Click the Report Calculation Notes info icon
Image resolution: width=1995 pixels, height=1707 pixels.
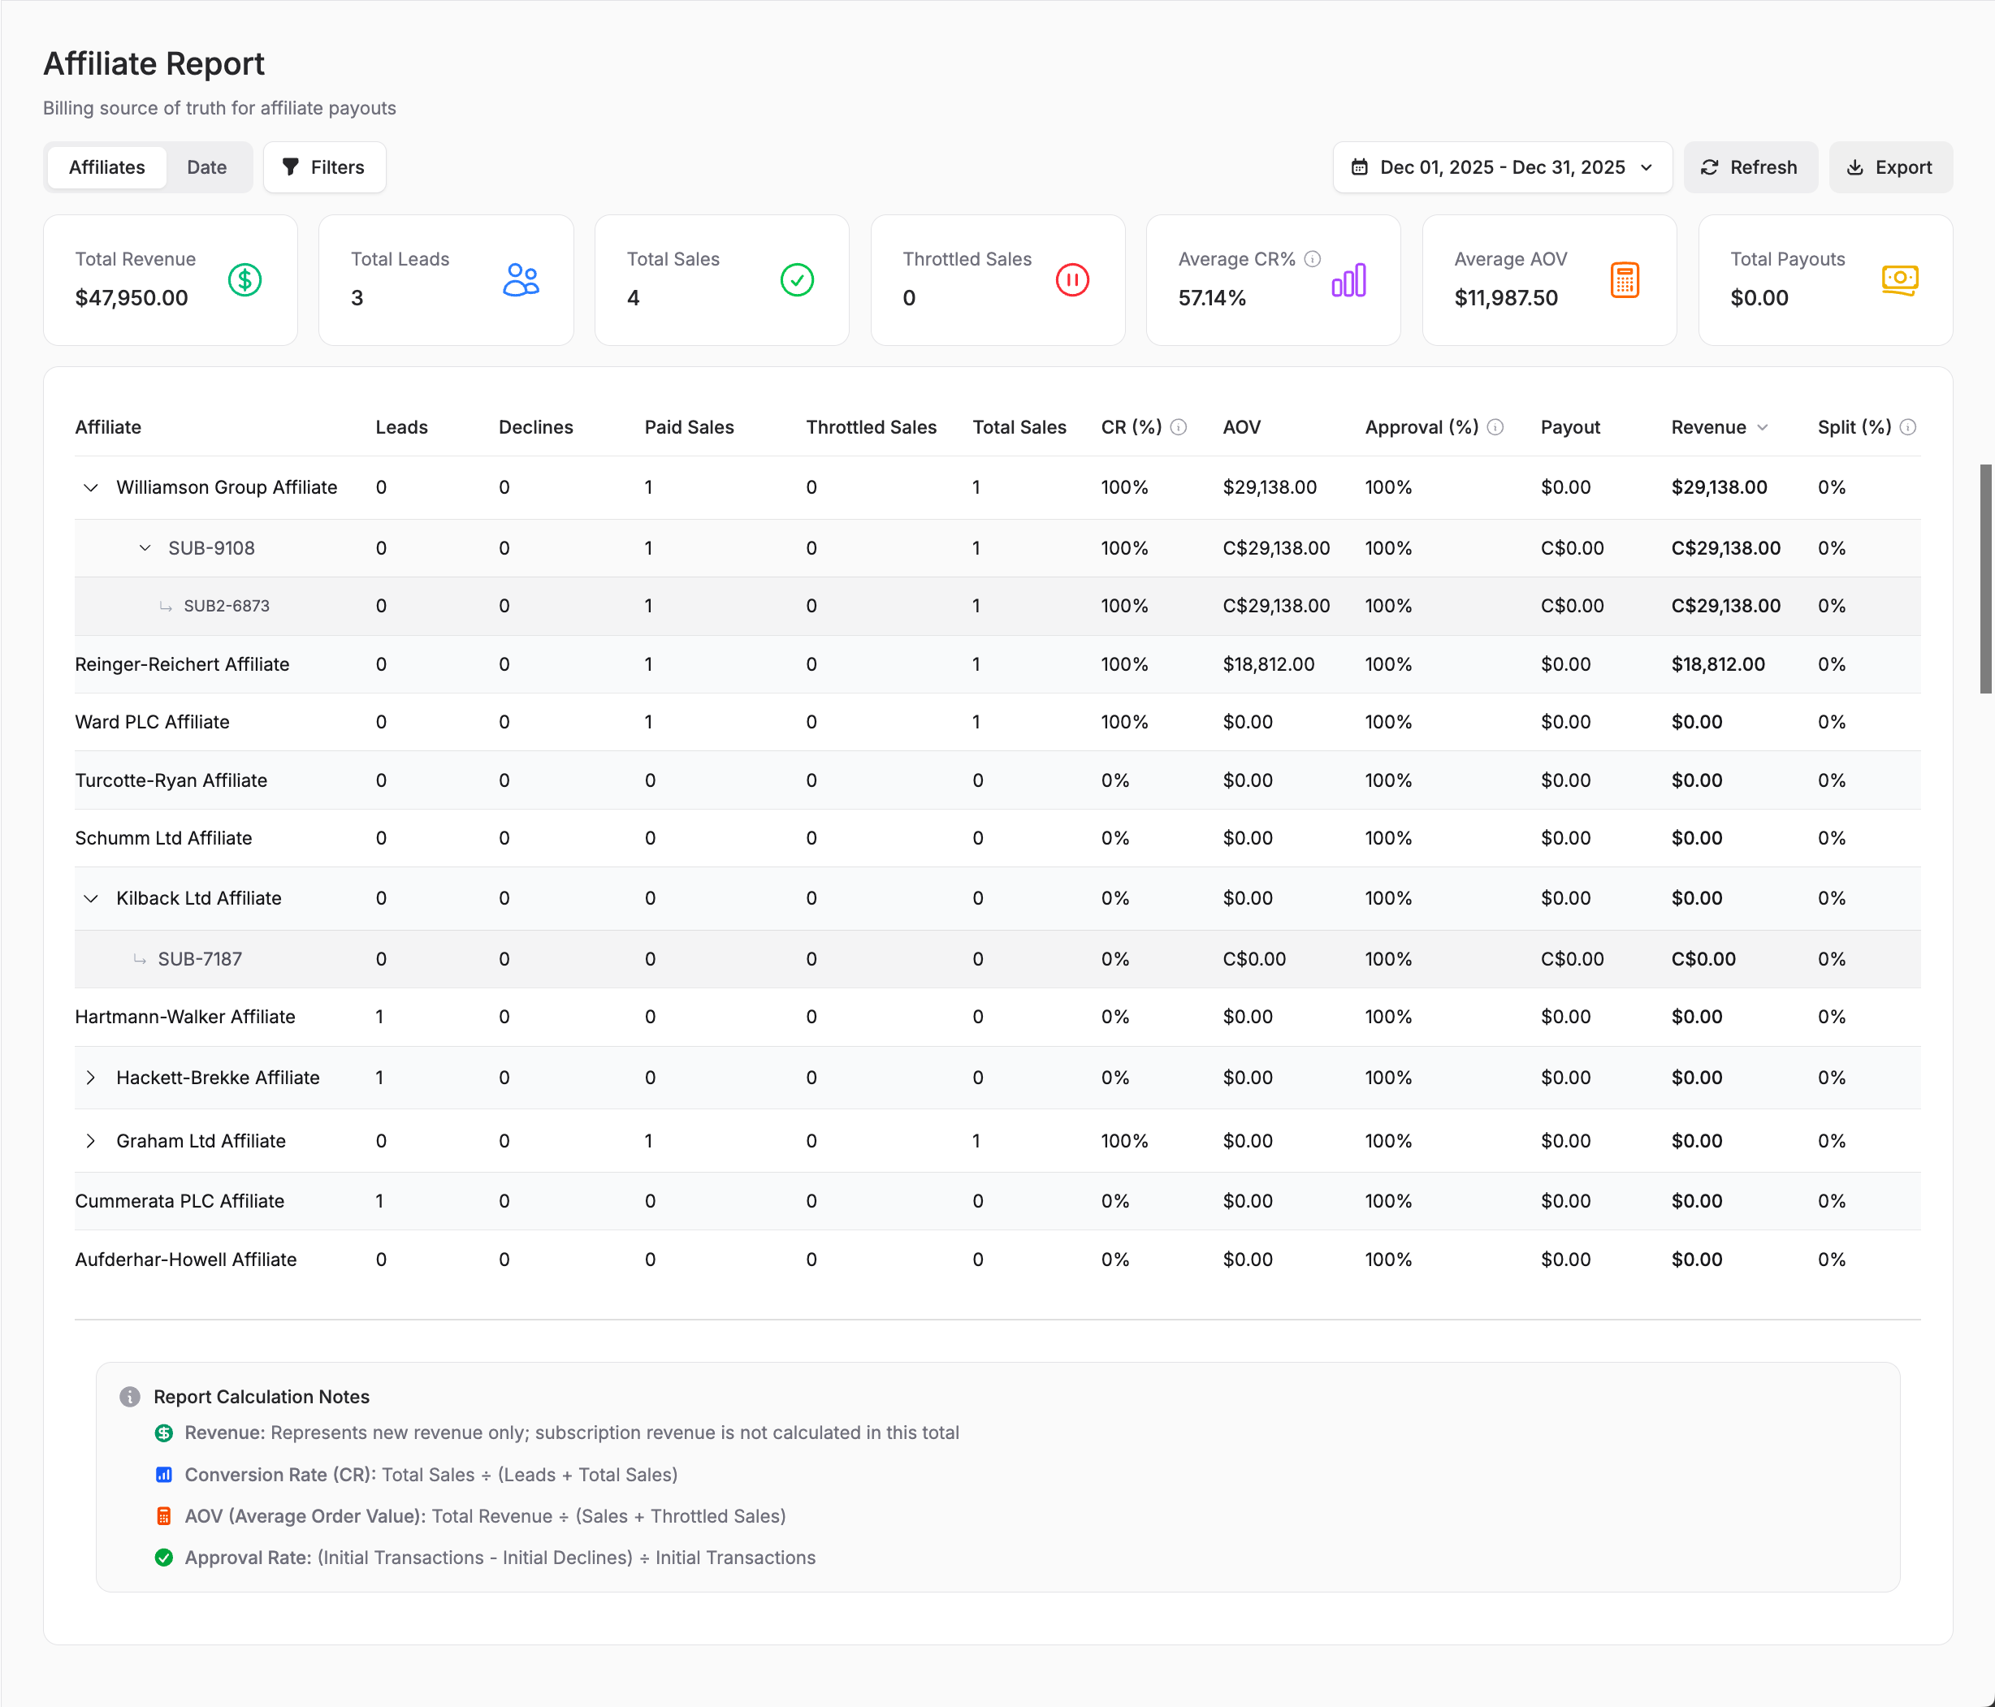(130, 1397)
